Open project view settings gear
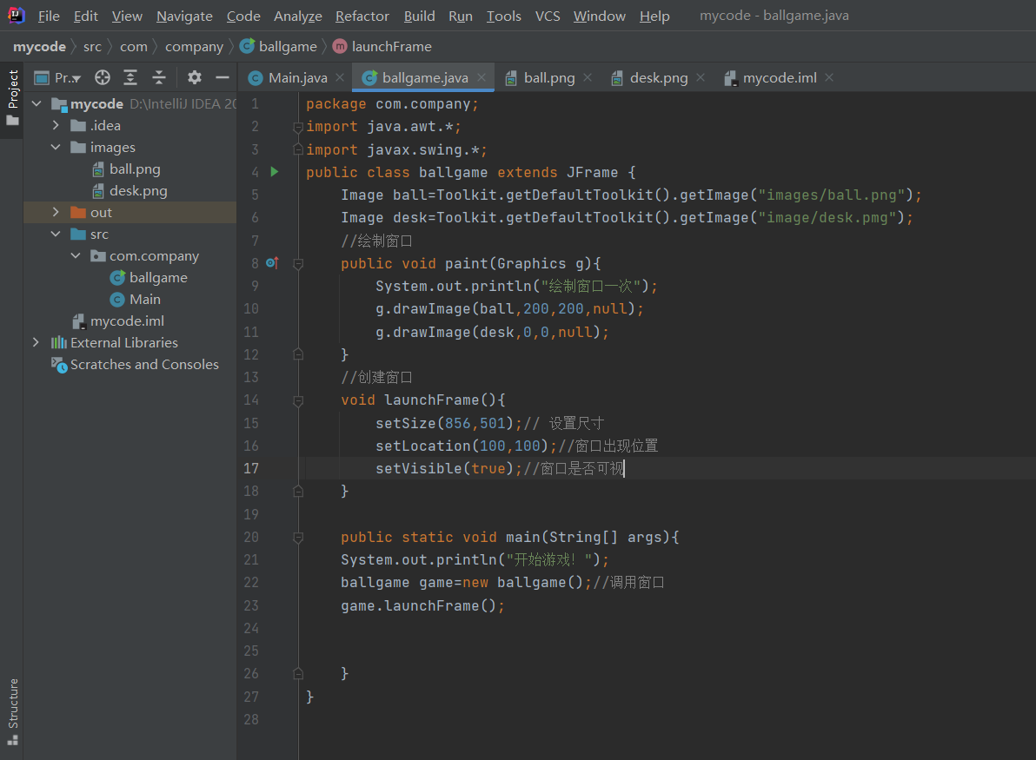The width and height of the screenshot is (1036, 760). [x=195, y=77]
